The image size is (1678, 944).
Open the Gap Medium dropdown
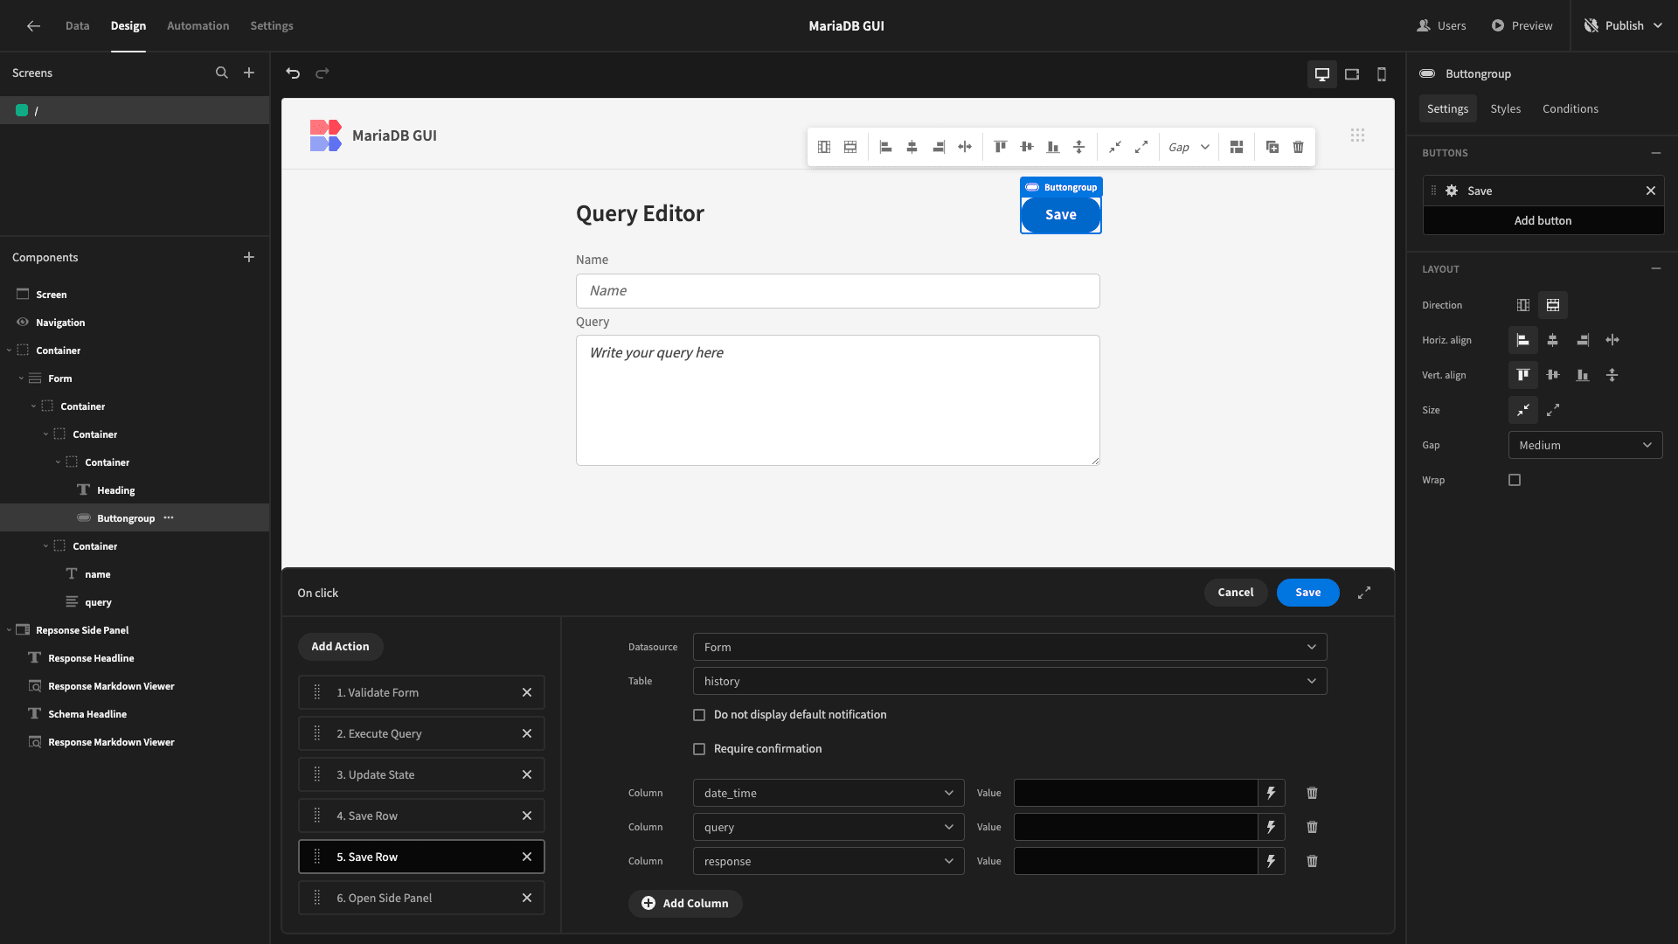[1585, 445]
